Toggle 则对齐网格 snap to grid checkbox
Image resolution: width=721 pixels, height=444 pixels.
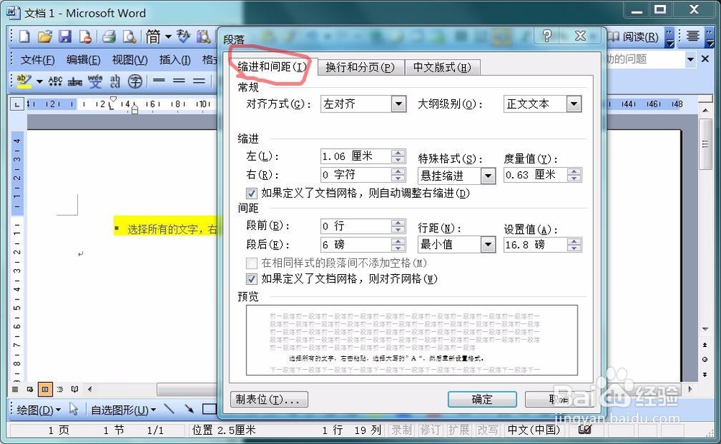click(251, 278)
